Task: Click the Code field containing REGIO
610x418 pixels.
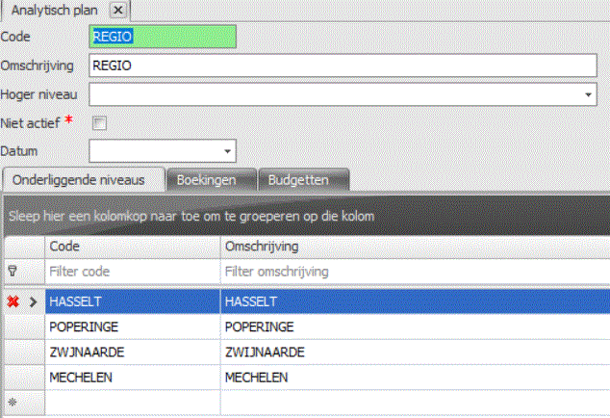Action: click(162, 37)
